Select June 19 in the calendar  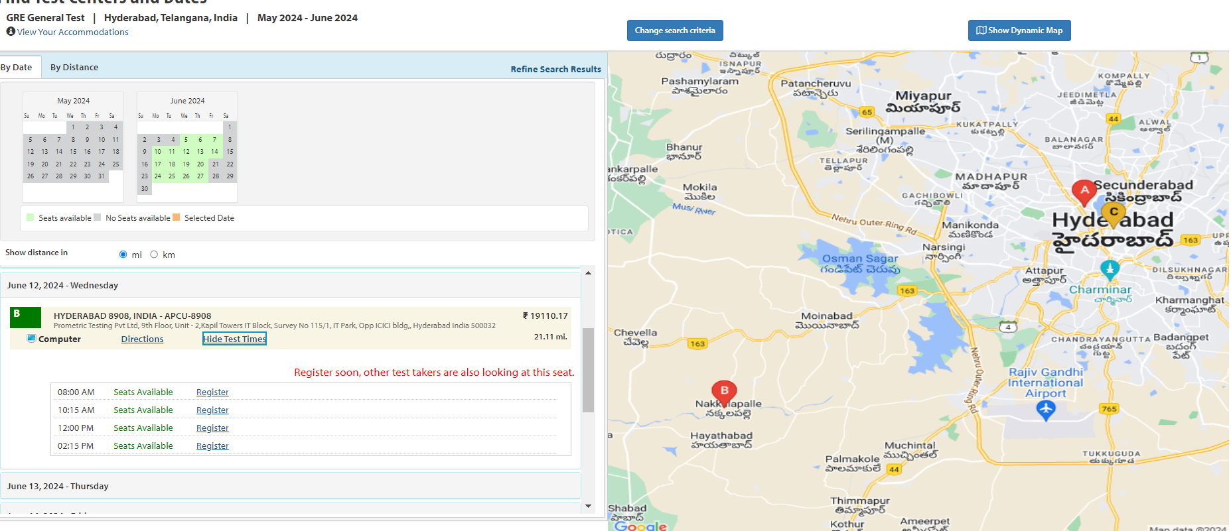pos(186,164)
